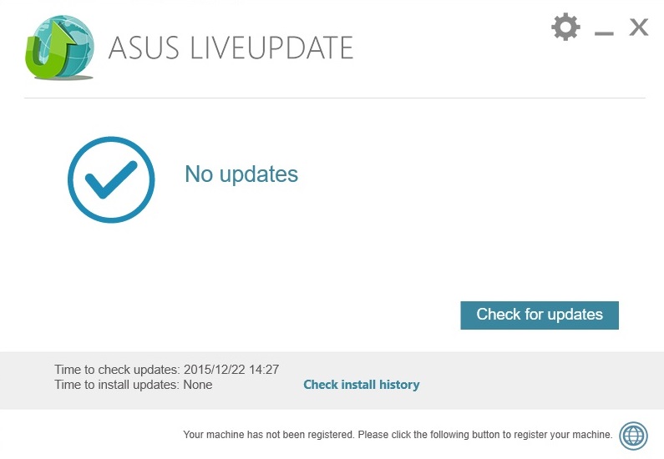Open the Check install history link

361,385
